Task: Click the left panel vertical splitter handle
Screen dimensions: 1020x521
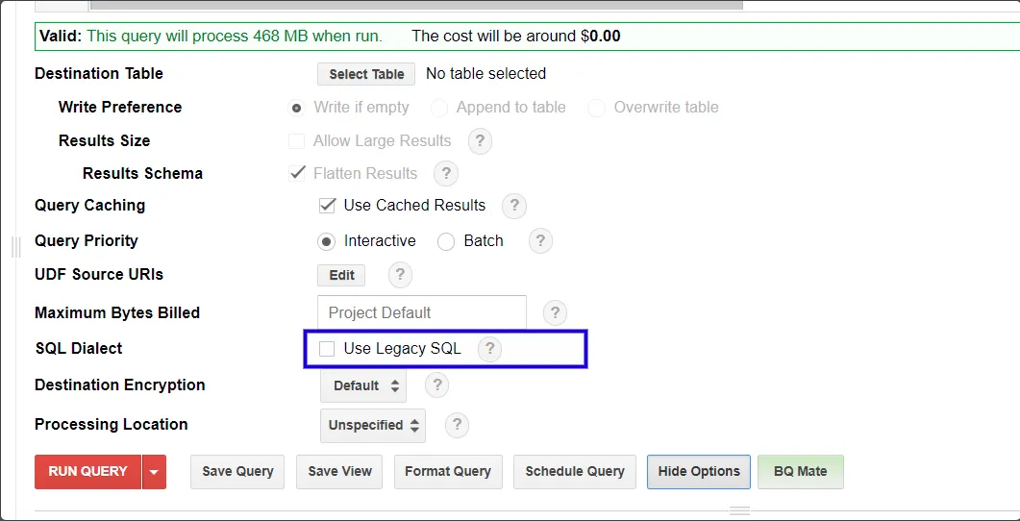Action: 16,248
